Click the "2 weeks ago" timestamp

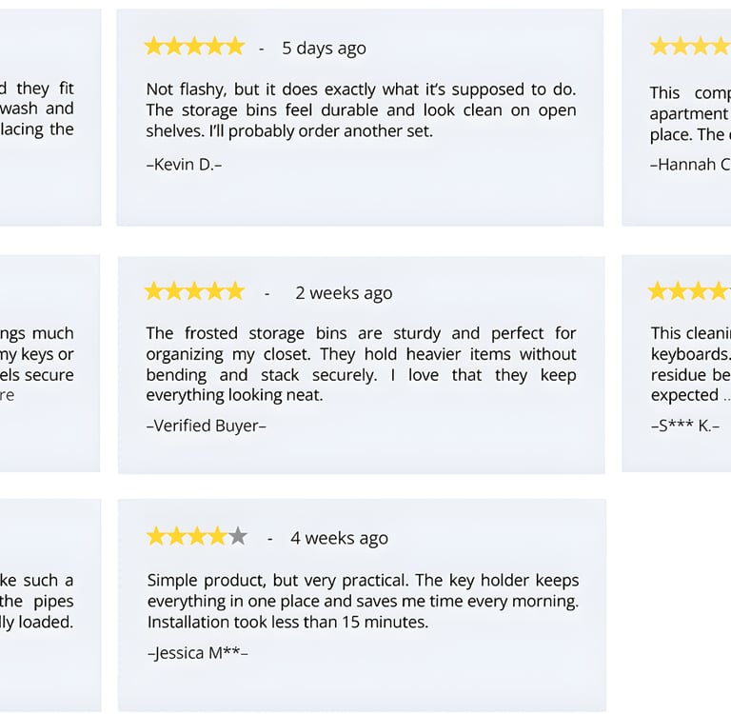pyautogui.click(x=344, y=293)
